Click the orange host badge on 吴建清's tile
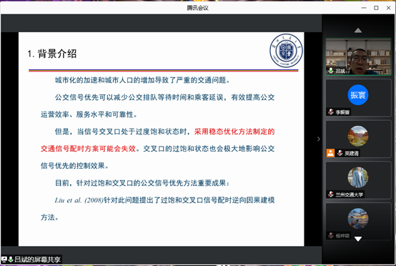 coord(330,153)
